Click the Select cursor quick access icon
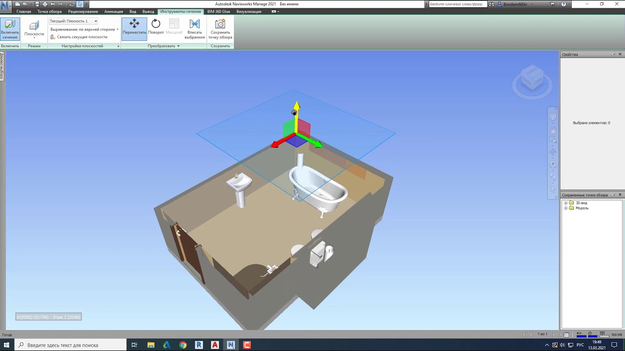Image resolution: width=625 pixels, height=351 pixels. 80,4
